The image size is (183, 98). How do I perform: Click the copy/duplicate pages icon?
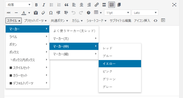119,5
